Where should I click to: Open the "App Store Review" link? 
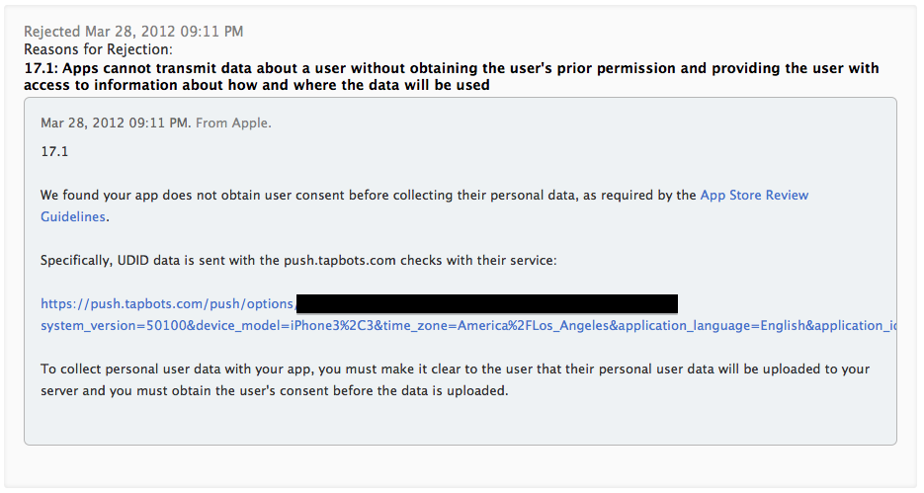pyautogui.click(x=754, y=195)
